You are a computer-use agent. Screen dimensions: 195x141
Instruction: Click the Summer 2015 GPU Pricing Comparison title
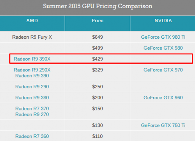coord(97,6)
